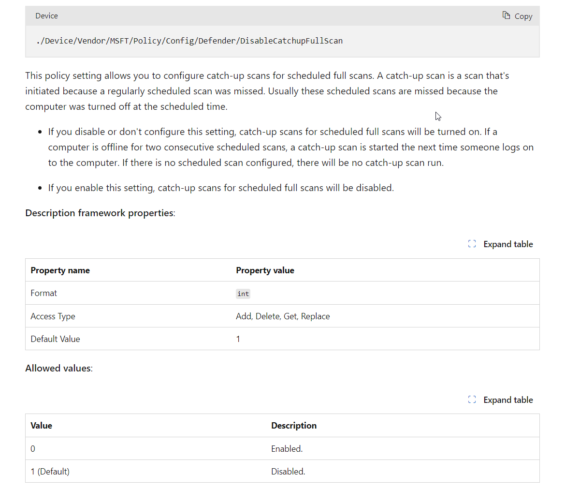
Task: Expand the framework properties table
Action: tap(501, 244)
